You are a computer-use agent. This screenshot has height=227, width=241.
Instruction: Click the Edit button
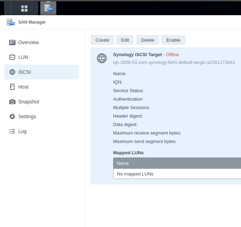click(x=125, y=40)
